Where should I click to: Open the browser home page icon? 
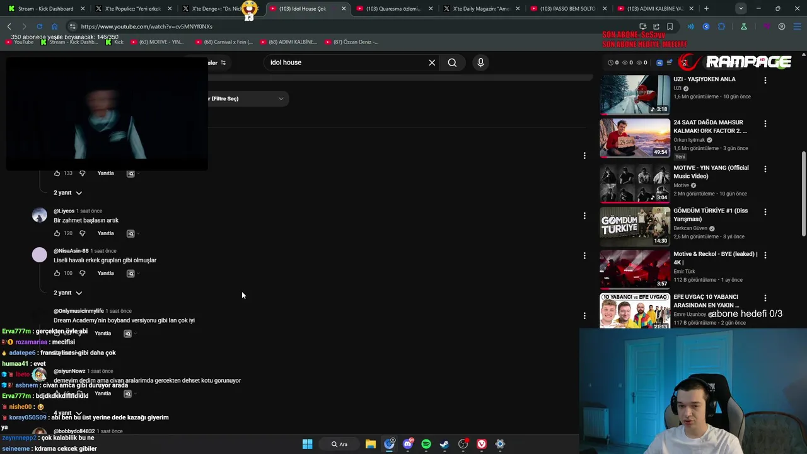click(x=54, y=26)
